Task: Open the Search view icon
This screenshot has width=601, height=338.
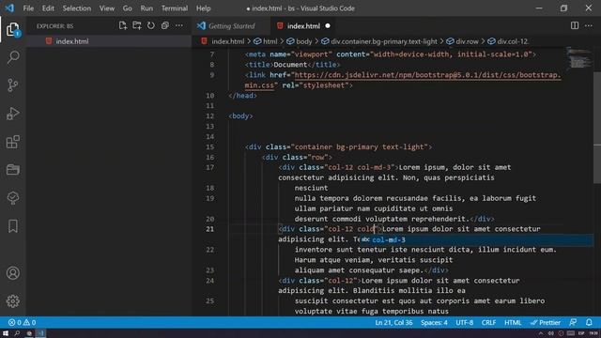Action: [12, 57]
